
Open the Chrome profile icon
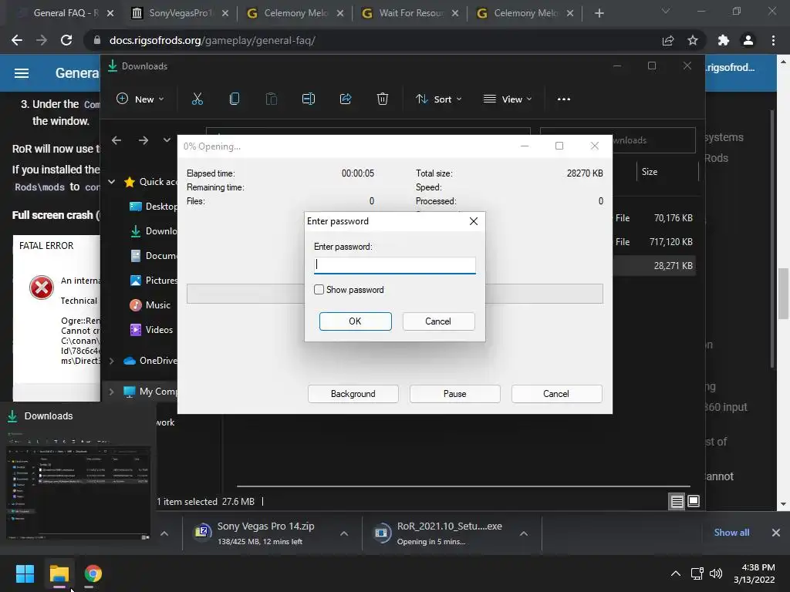tap(748, 40)
